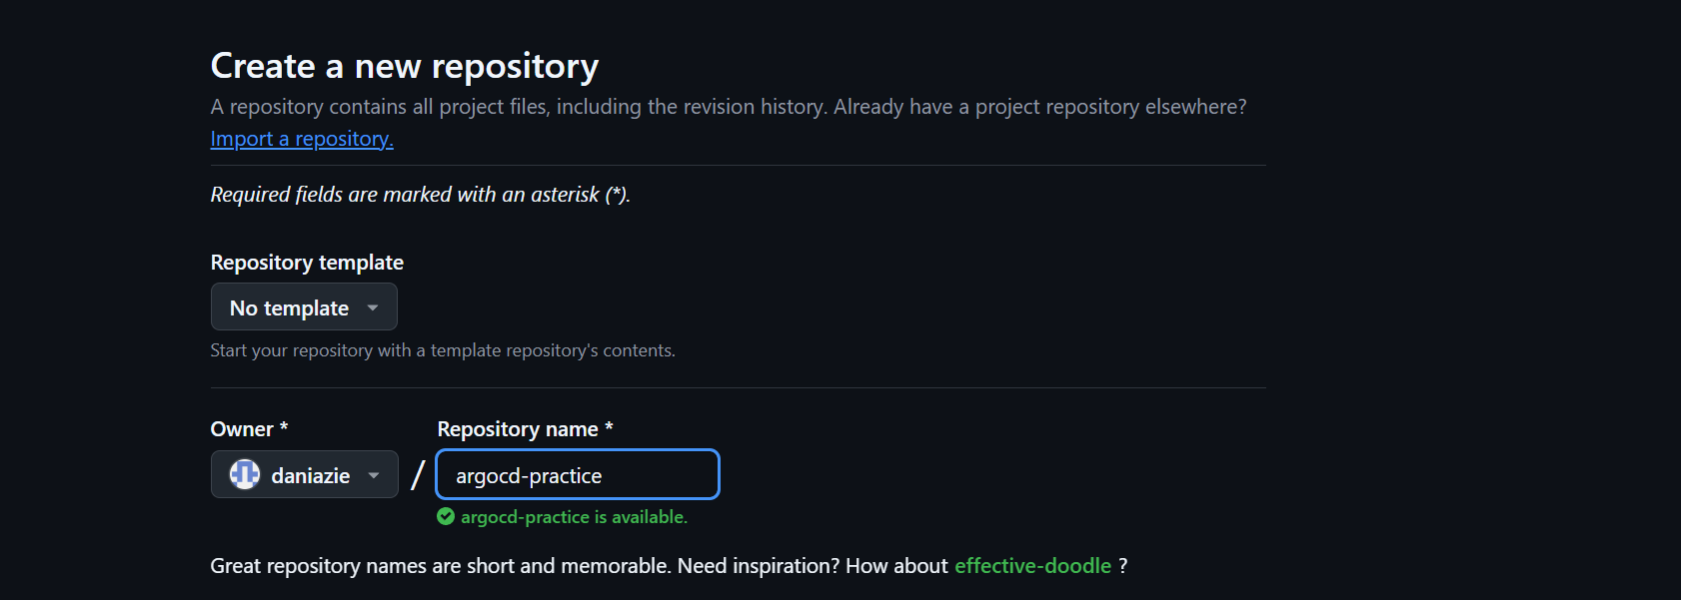
Task: Click the Create a new repository heading
Action: [x=404, y=66]
